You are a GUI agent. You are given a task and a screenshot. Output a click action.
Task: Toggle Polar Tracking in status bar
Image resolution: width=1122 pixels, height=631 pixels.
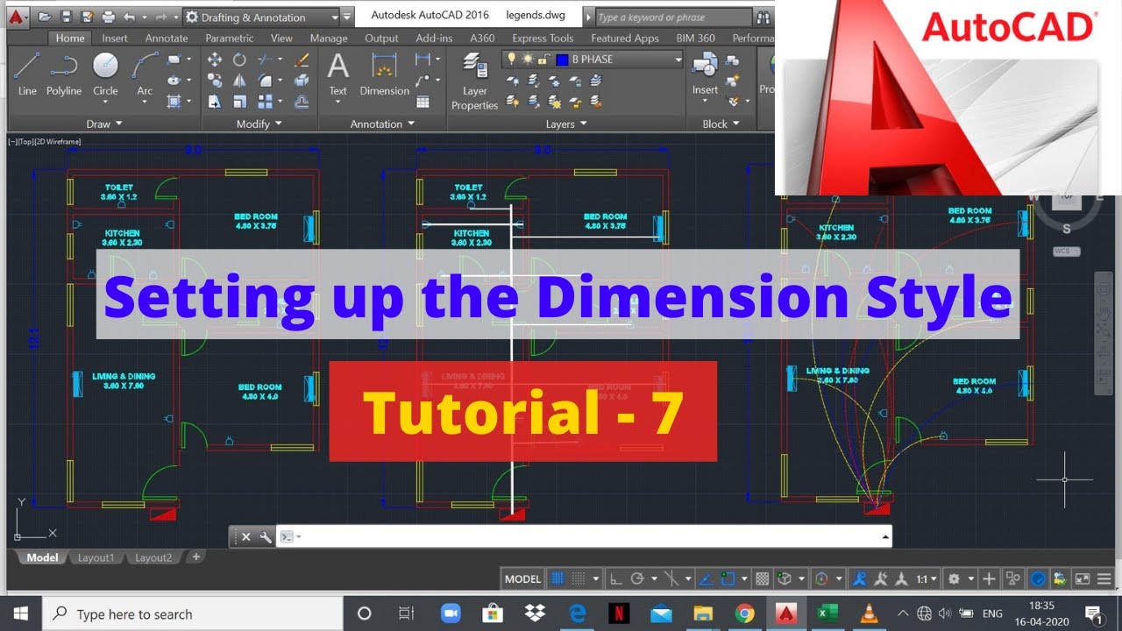[x=637, y=578]
